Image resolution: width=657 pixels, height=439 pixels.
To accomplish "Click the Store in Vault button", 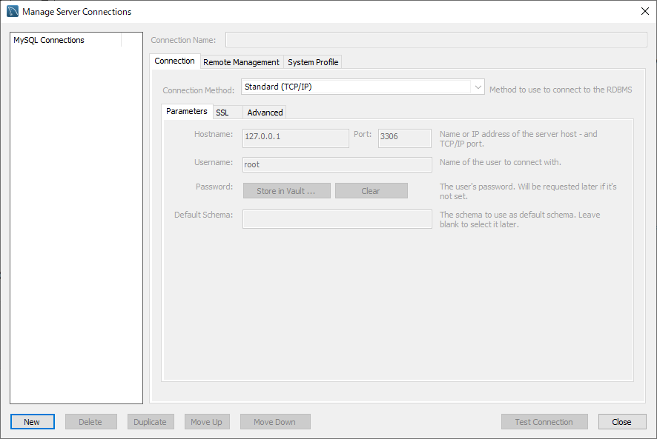I will [286, 191].
